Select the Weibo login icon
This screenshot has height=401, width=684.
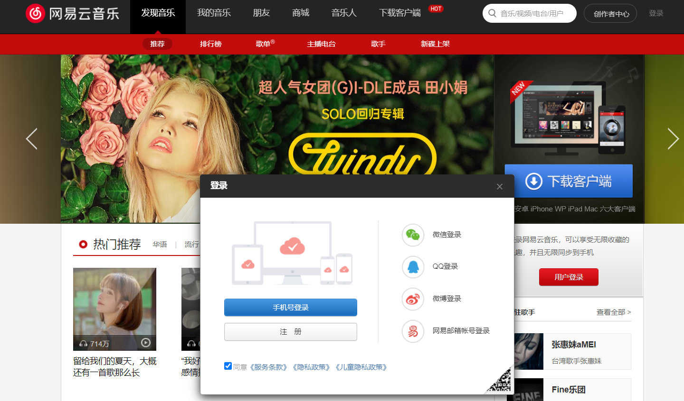[413, 299]
